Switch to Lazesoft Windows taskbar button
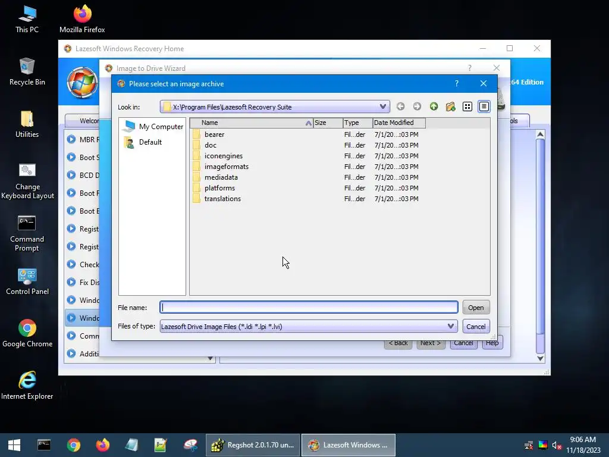Image resolution: width=609 pixels, height=457 pixels. tap(349, 445)
